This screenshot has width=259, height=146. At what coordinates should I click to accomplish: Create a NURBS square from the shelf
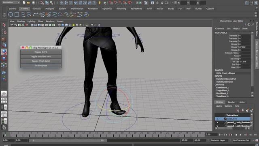[x=17, y=15]
